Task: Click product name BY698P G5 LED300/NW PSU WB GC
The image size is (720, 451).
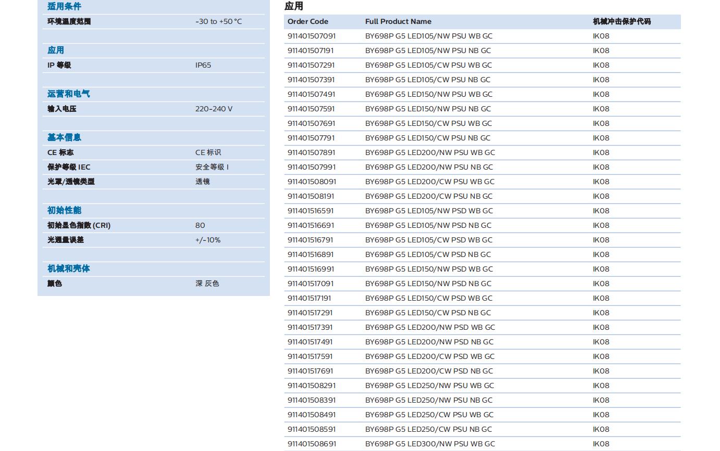Action: point(430,444)
